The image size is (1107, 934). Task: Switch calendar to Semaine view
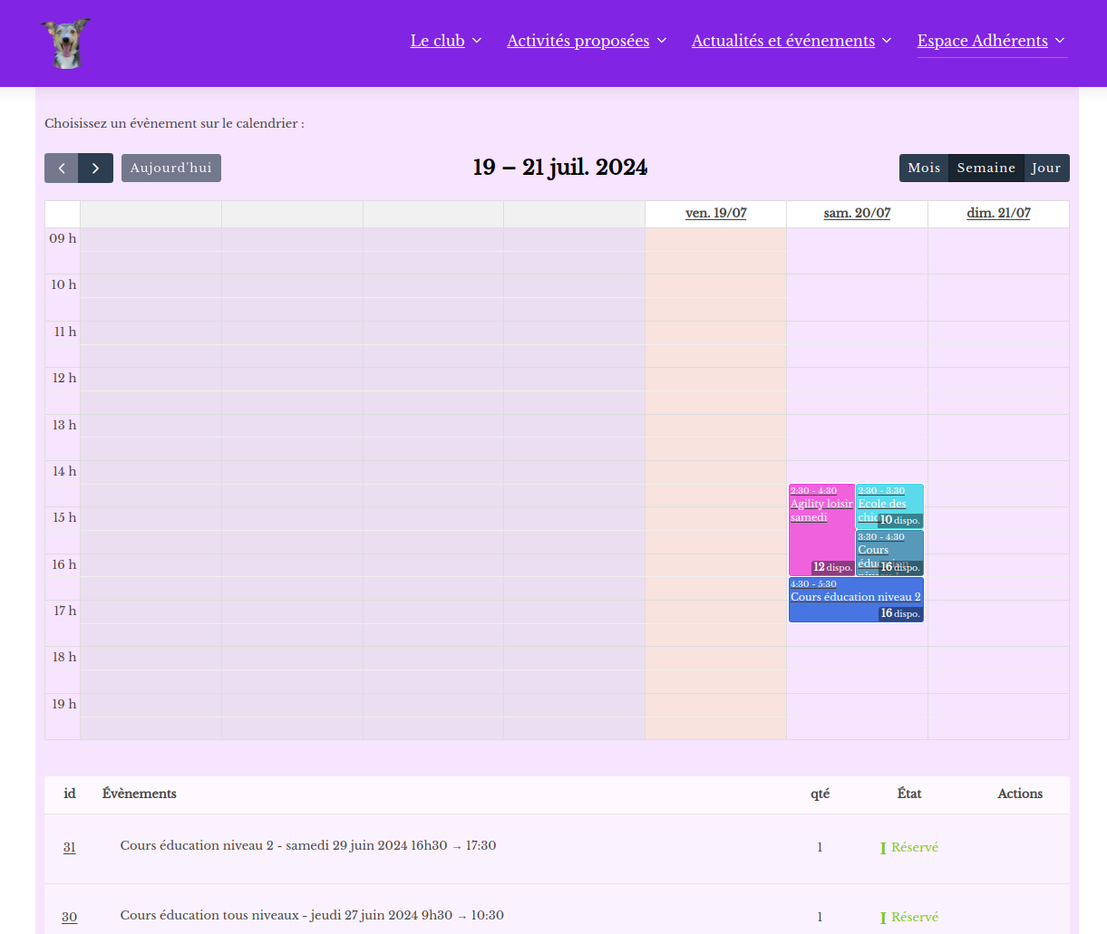click(x=986, y=169)
